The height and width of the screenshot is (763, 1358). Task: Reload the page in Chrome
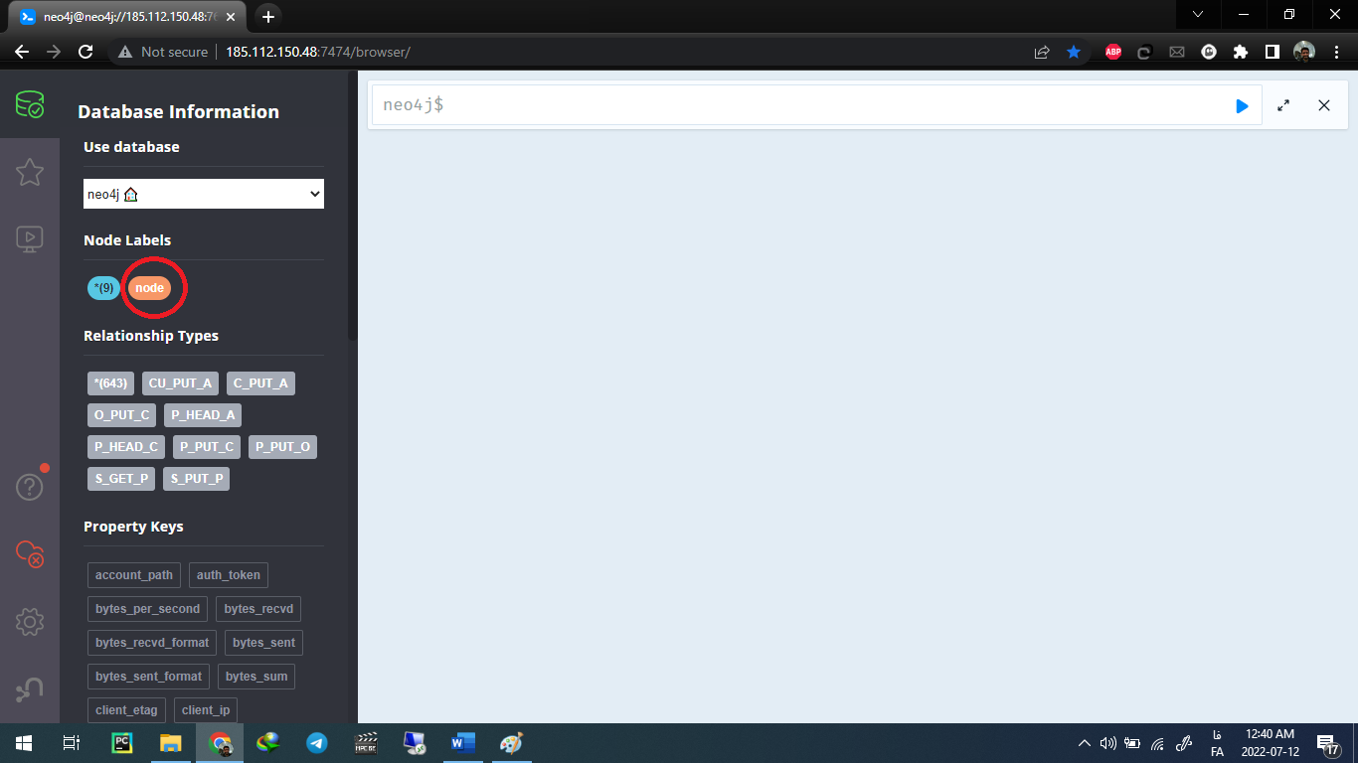pyautogui.click(x=85, y=52)
